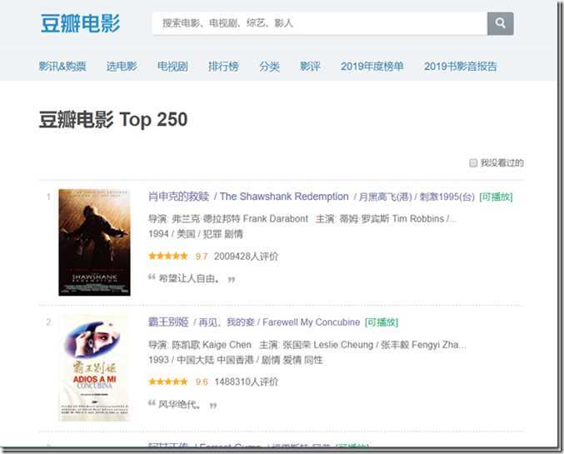Click the alternate title 月黑高飞(港)
Viewport: 564px width, 454px height.
tap(385, 197)
